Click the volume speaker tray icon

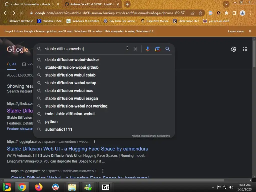click(x=231, y=187)
